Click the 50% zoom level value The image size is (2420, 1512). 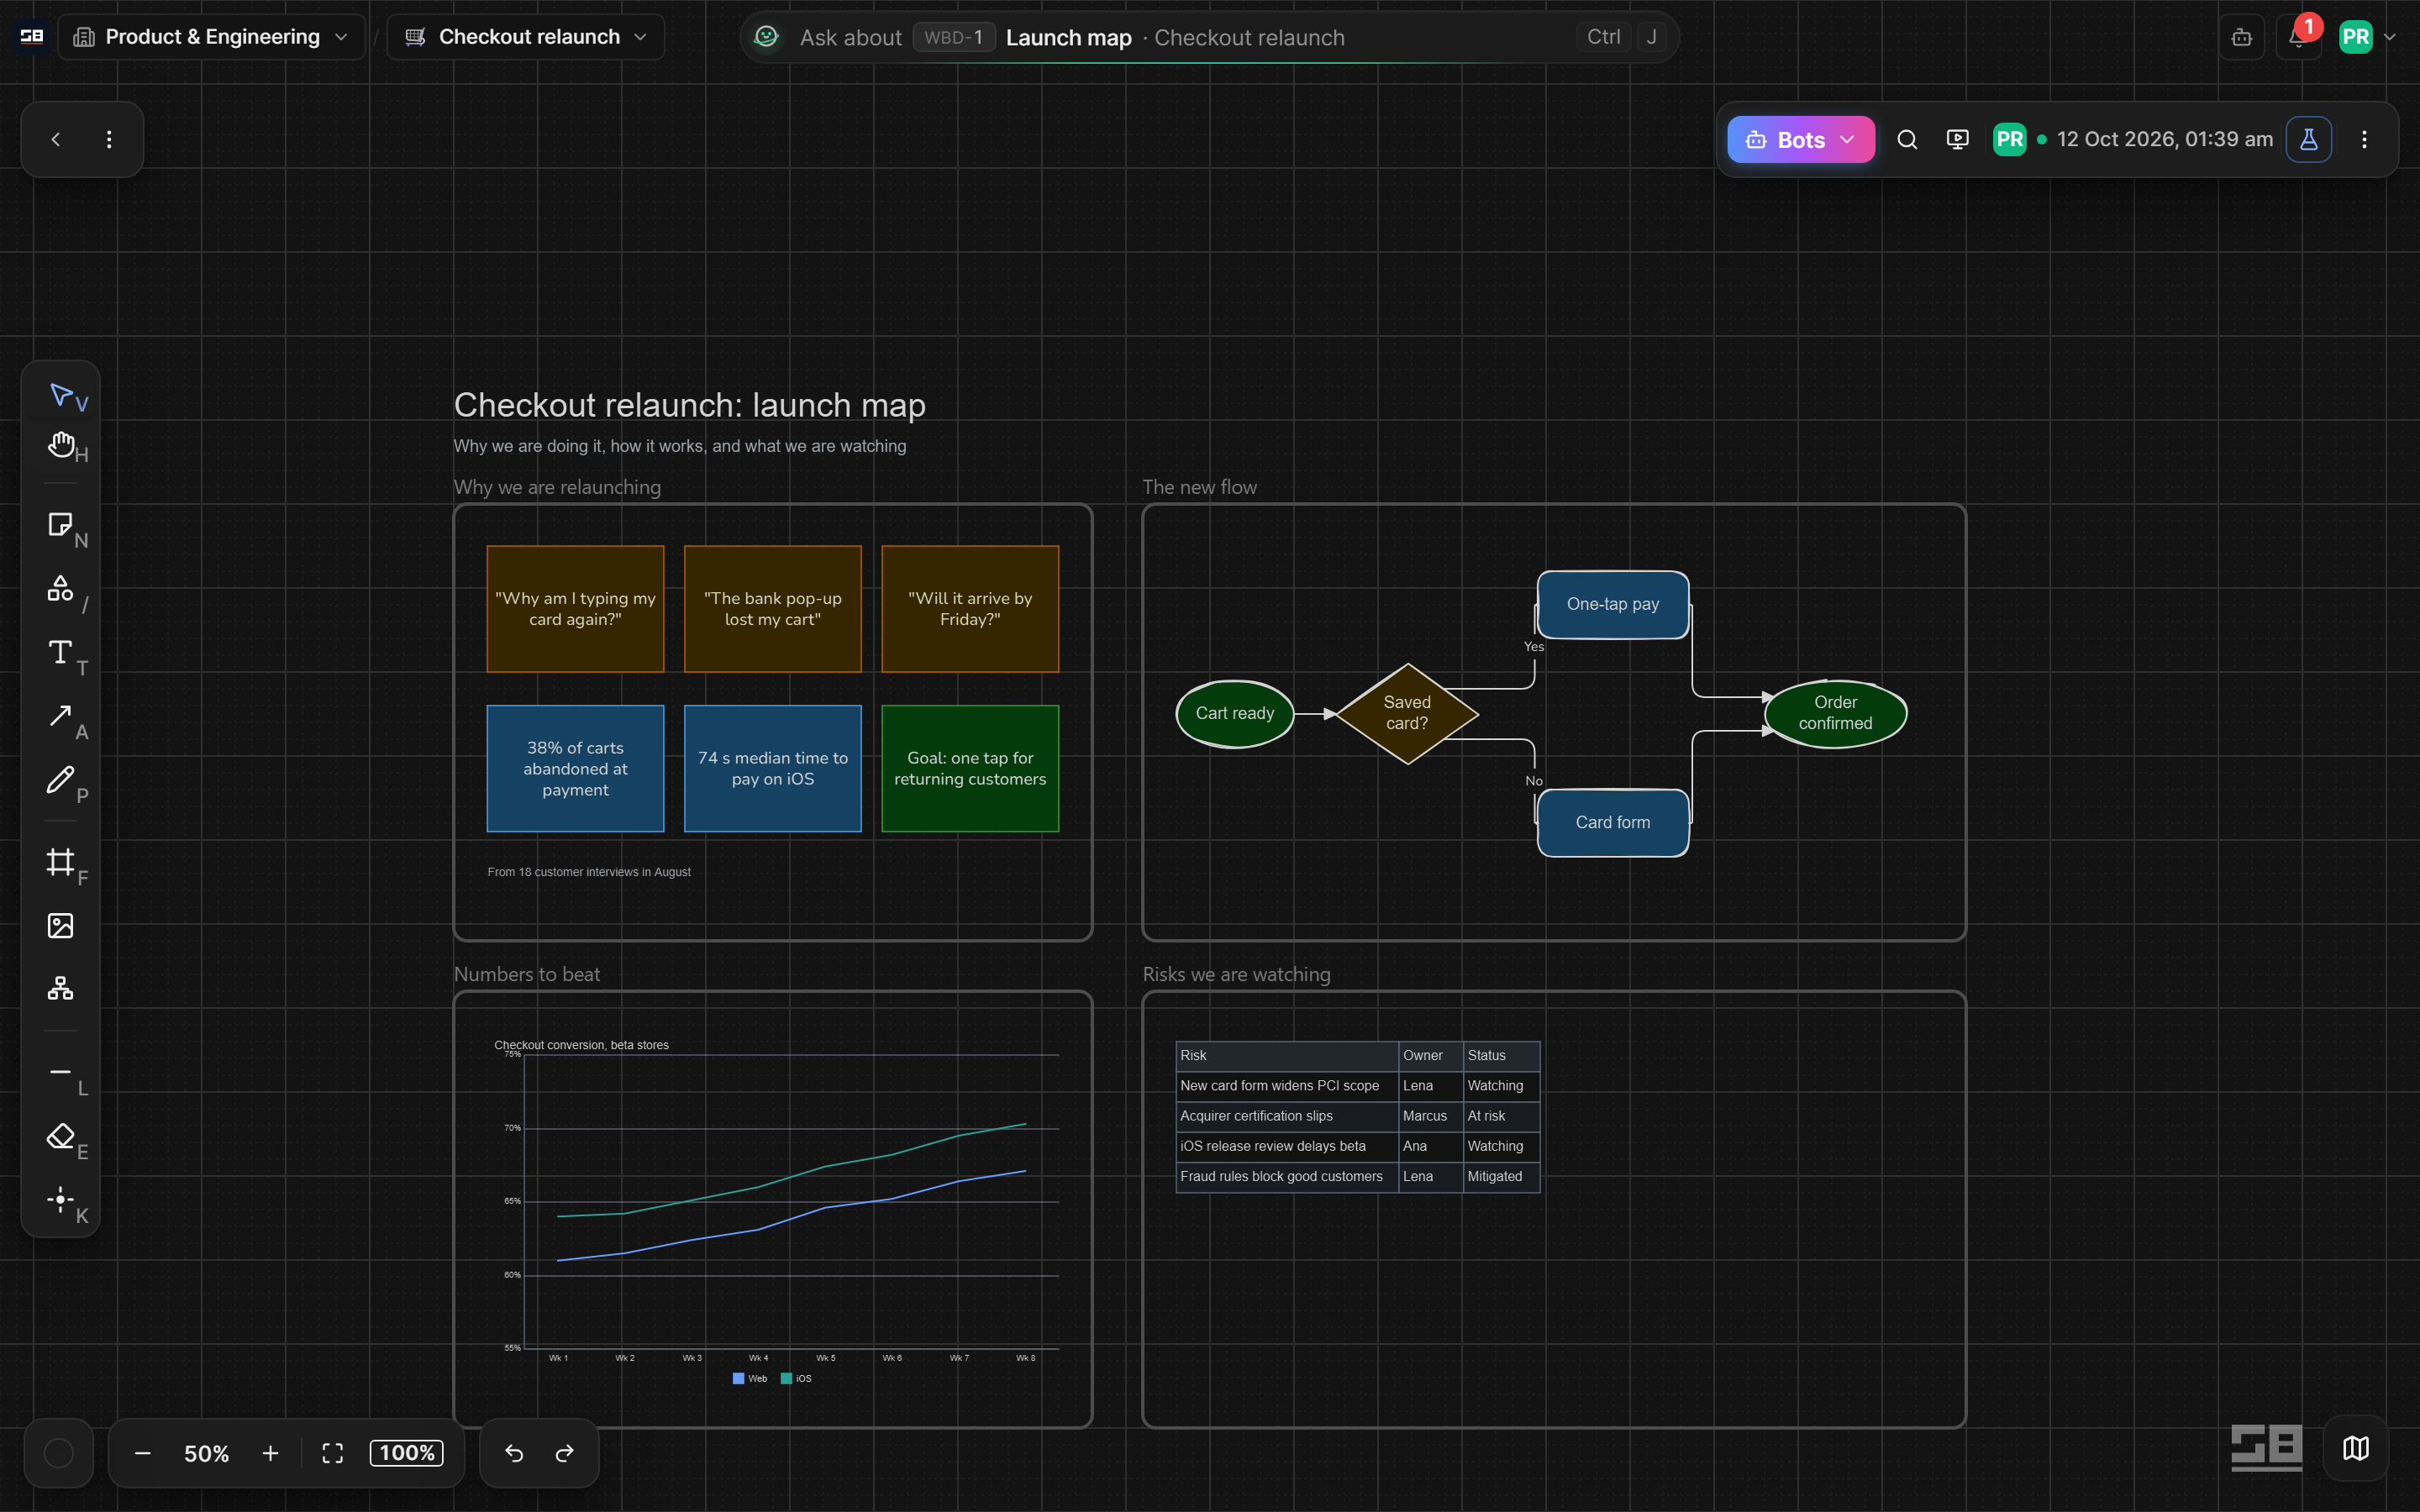(x=206, y=1454)
